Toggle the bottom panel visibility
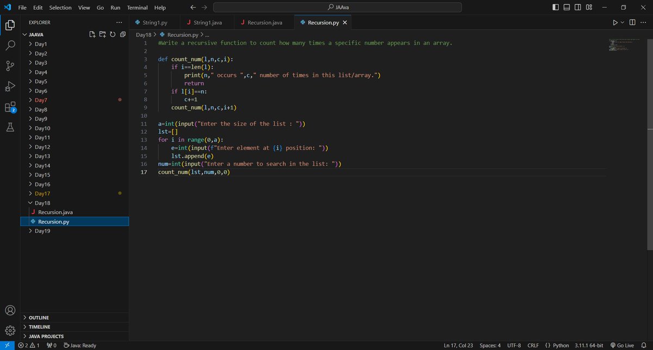Image resolution: width=653 pixels, height=350 pixels. pyautogui.click(x=566, y=7)
